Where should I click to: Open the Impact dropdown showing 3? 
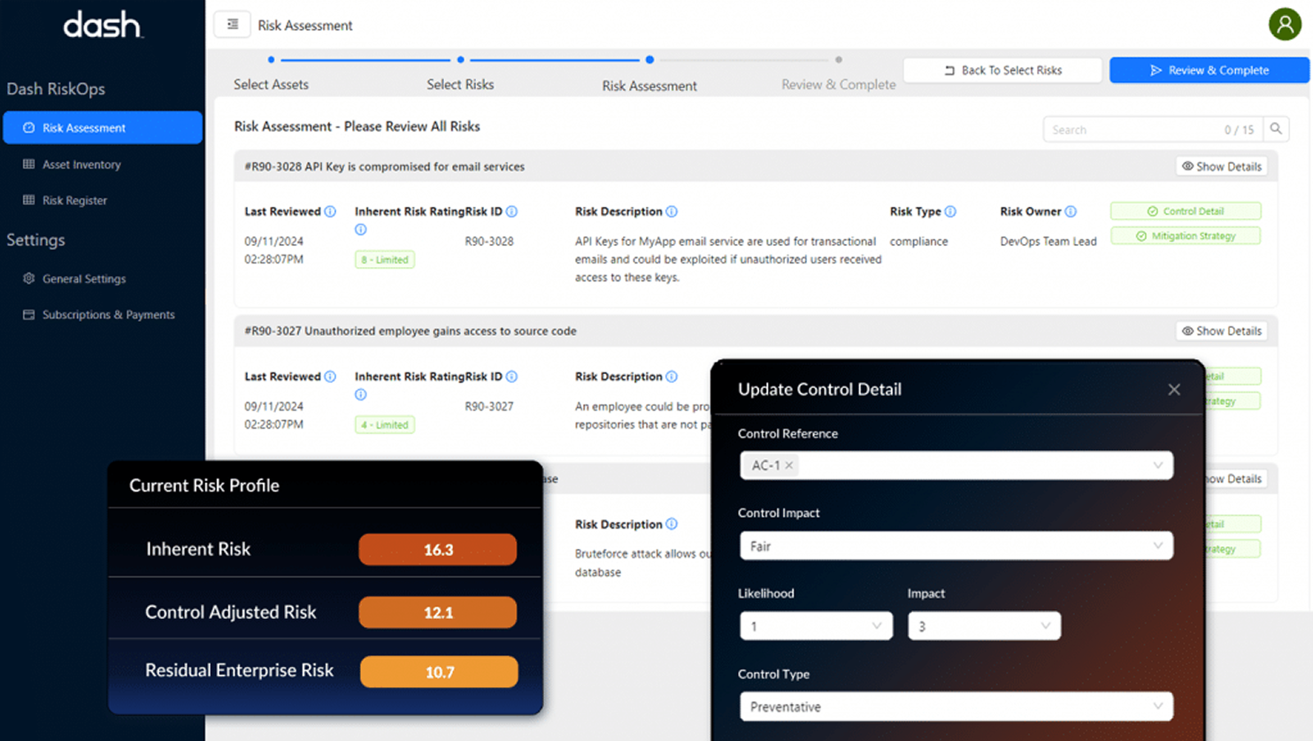click(x=984, y=626)
